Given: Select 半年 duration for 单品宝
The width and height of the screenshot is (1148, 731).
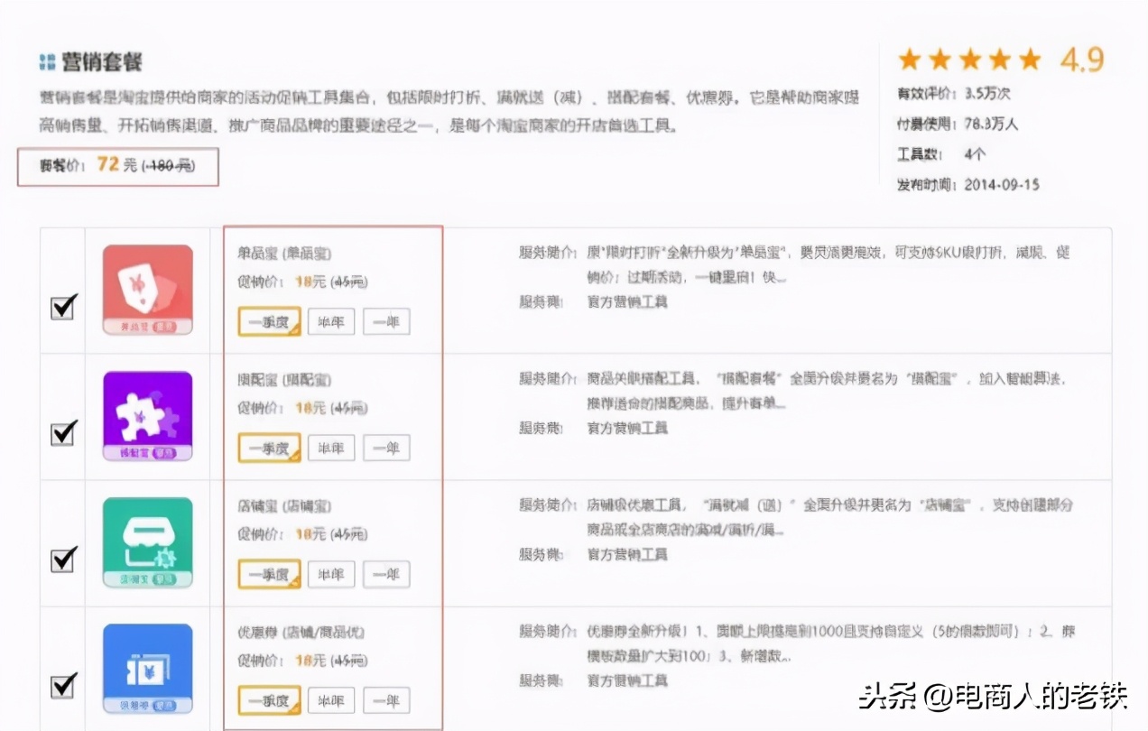Looking at the screenshot, I should pyautogui.click(x=330, y=321).
